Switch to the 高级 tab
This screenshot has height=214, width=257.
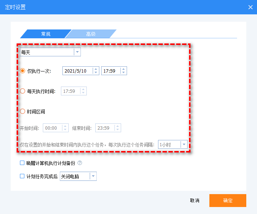click(x=90, y=34)
